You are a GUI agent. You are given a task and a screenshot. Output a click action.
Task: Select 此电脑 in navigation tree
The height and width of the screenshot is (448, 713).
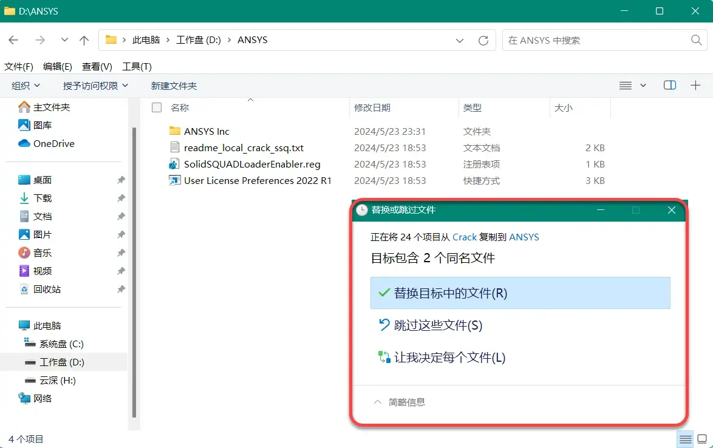(x=39, y=325)
